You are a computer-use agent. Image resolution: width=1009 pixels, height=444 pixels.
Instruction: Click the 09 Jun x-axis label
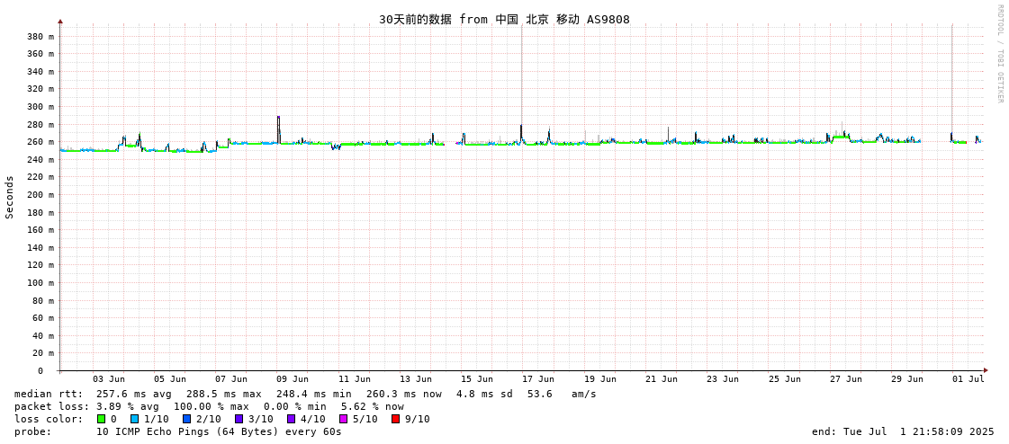pyautogui.click(x=293, y=379)
